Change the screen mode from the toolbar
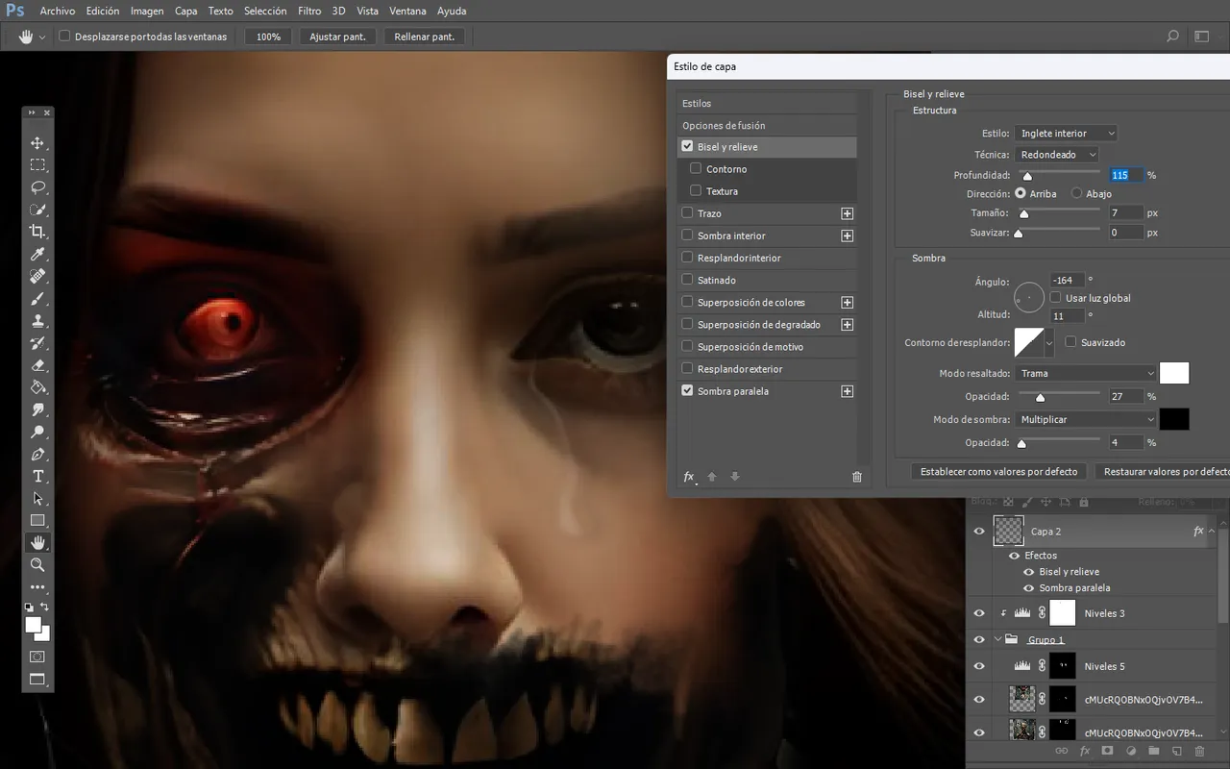The image size is (1230, 769). (37, 680)
